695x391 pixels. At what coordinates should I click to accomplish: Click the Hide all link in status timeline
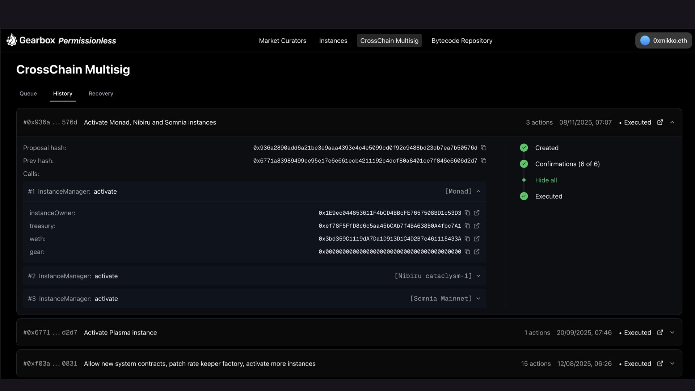pos(546,180)
